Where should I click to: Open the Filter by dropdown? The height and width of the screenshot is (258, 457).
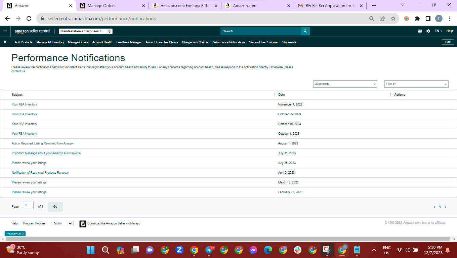coord(416,84)
